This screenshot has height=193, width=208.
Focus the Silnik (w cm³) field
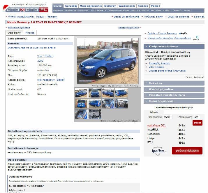(196, 117)
